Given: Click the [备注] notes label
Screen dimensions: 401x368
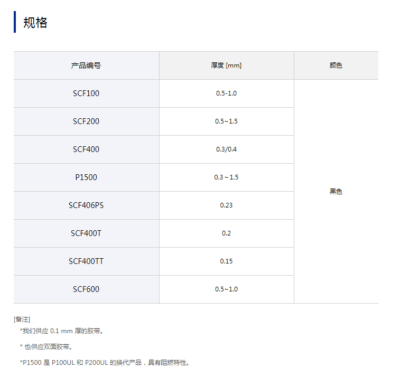Looking at the screenshot, I should point(22,319).
